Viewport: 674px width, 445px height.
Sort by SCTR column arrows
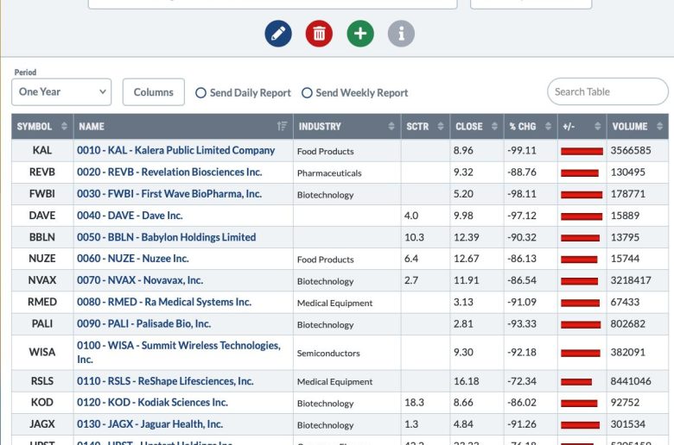click(x=441, y=126)
